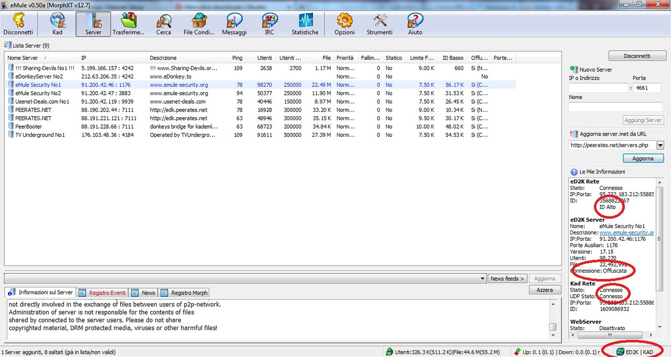Viewport: 671px width, 357px height.
Task: Click the Utenti users status bar icon
Action: 389,352
